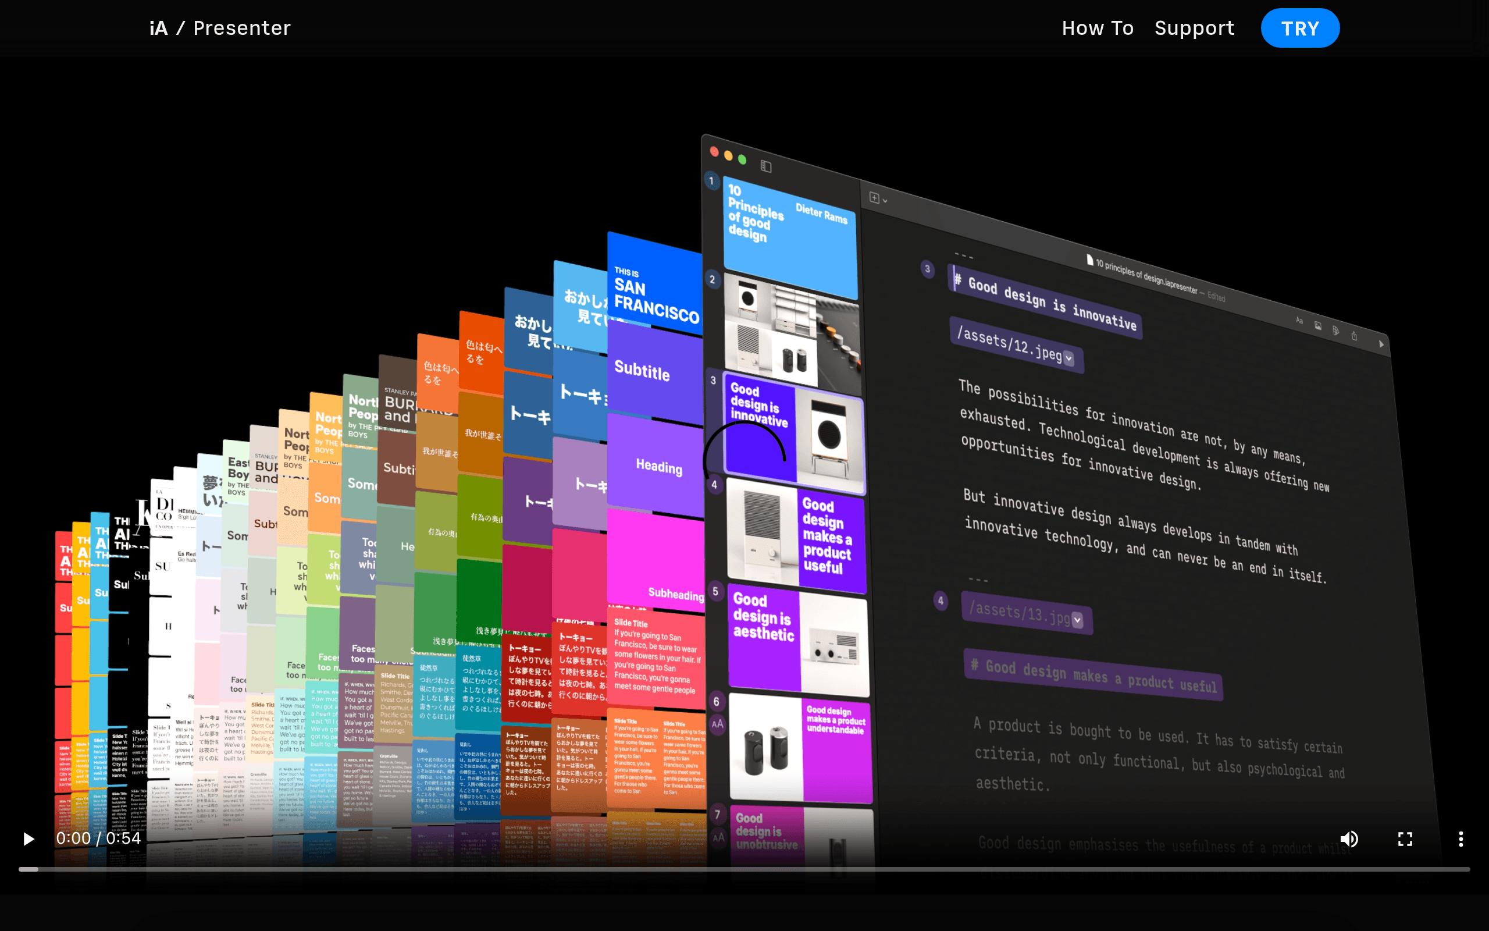The width and height of the screenshot is (1489, 931).
Task: Click the share export toolbar icon
Action: pos(1353,336)
